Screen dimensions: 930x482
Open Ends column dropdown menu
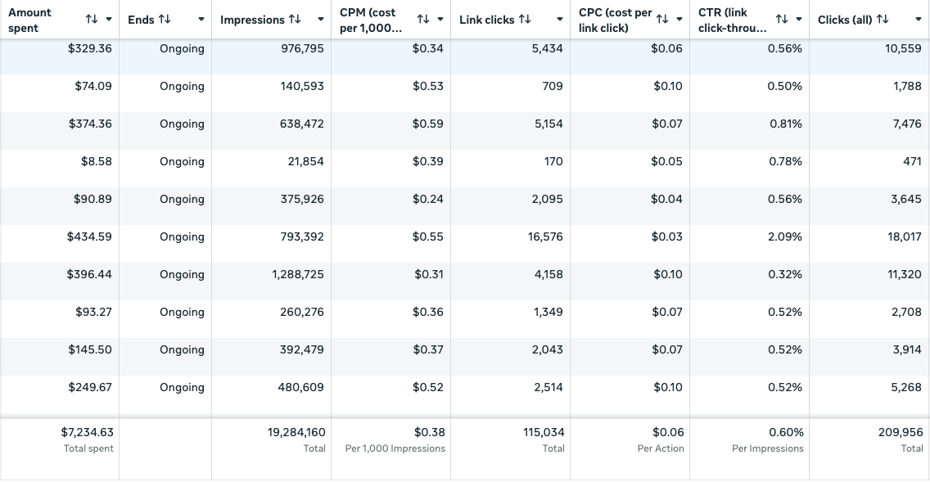tap(201, 20)
